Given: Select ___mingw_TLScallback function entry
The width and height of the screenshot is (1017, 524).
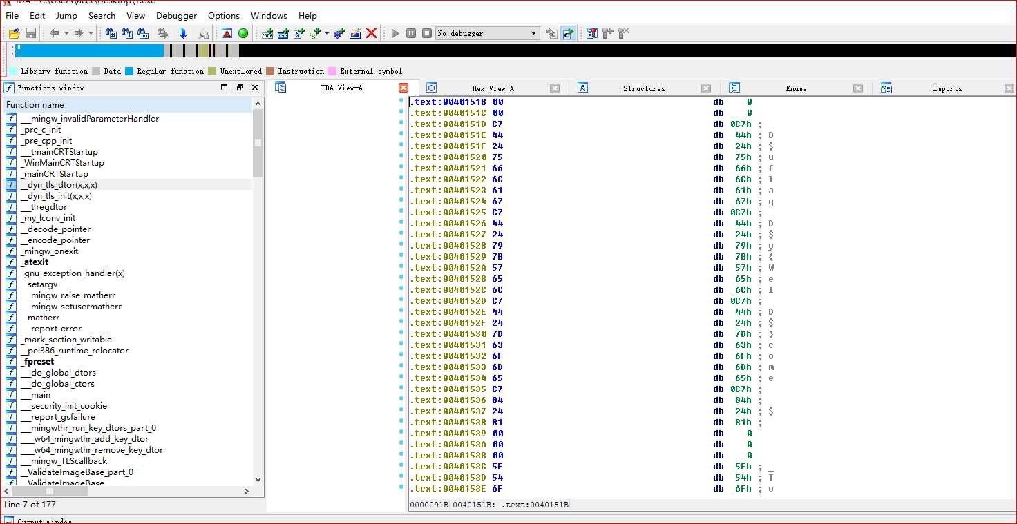Looking at the screenshot, I should pyautogui.click(x=64, y=461).
